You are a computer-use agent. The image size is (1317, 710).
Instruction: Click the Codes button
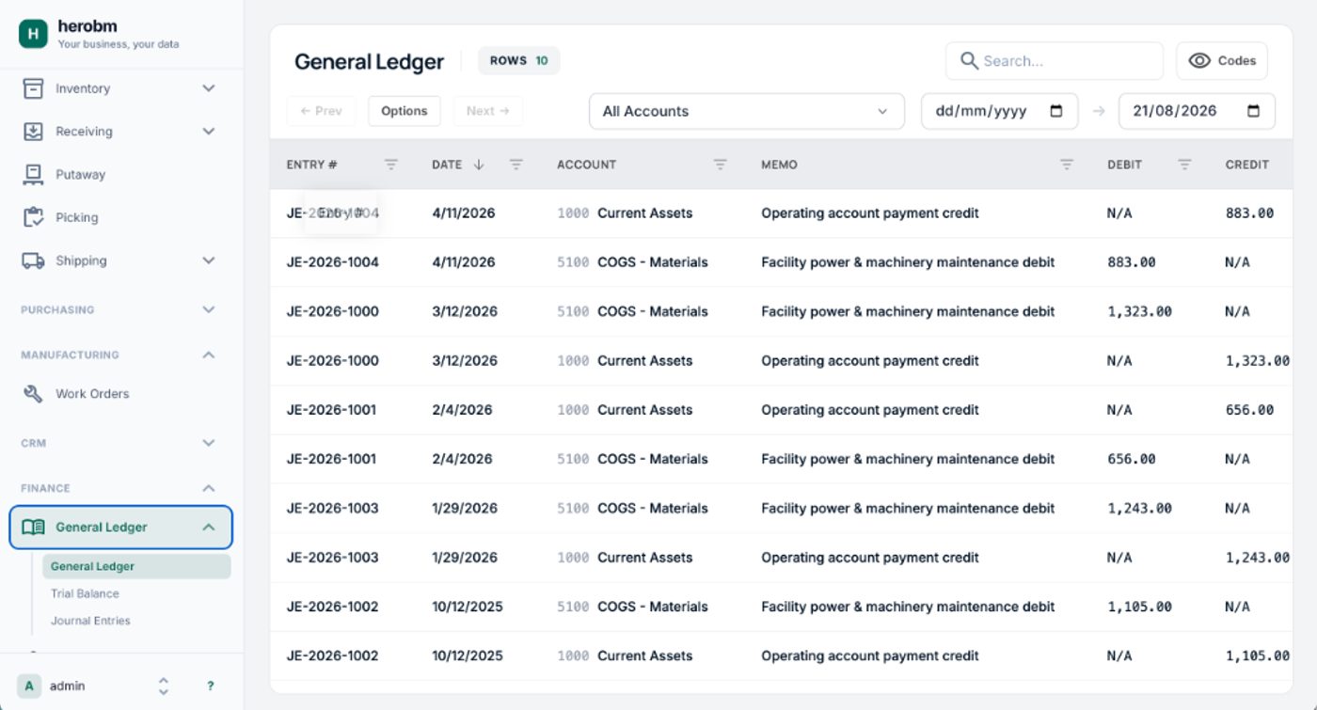point(1222,61)
